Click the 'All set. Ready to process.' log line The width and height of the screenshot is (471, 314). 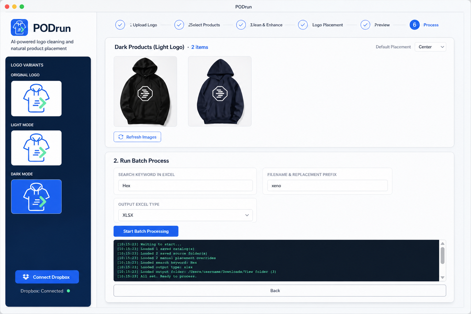pos(157,276)
